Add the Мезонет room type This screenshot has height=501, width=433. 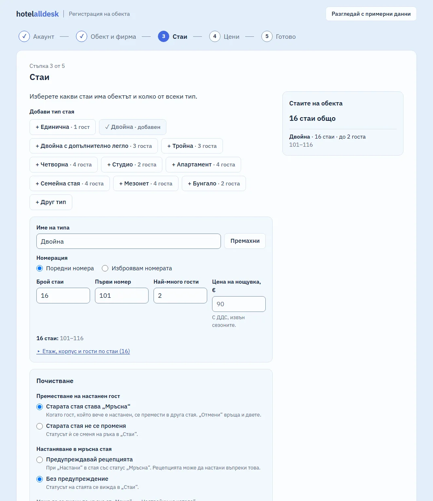pos(146,183)
